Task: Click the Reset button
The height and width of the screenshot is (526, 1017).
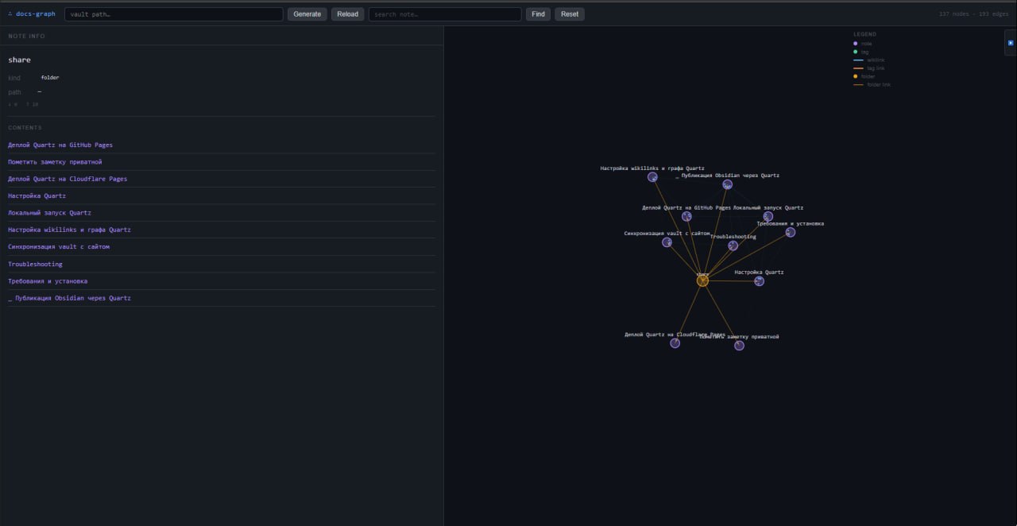Action: pyautogui.click(x=570, y=14)
